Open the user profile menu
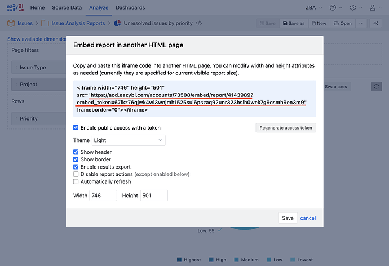389x266 pixels. pyautogui.click(x=375, y=8)
